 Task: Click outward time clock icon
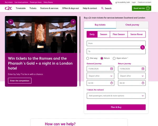[x=111, y=83]
